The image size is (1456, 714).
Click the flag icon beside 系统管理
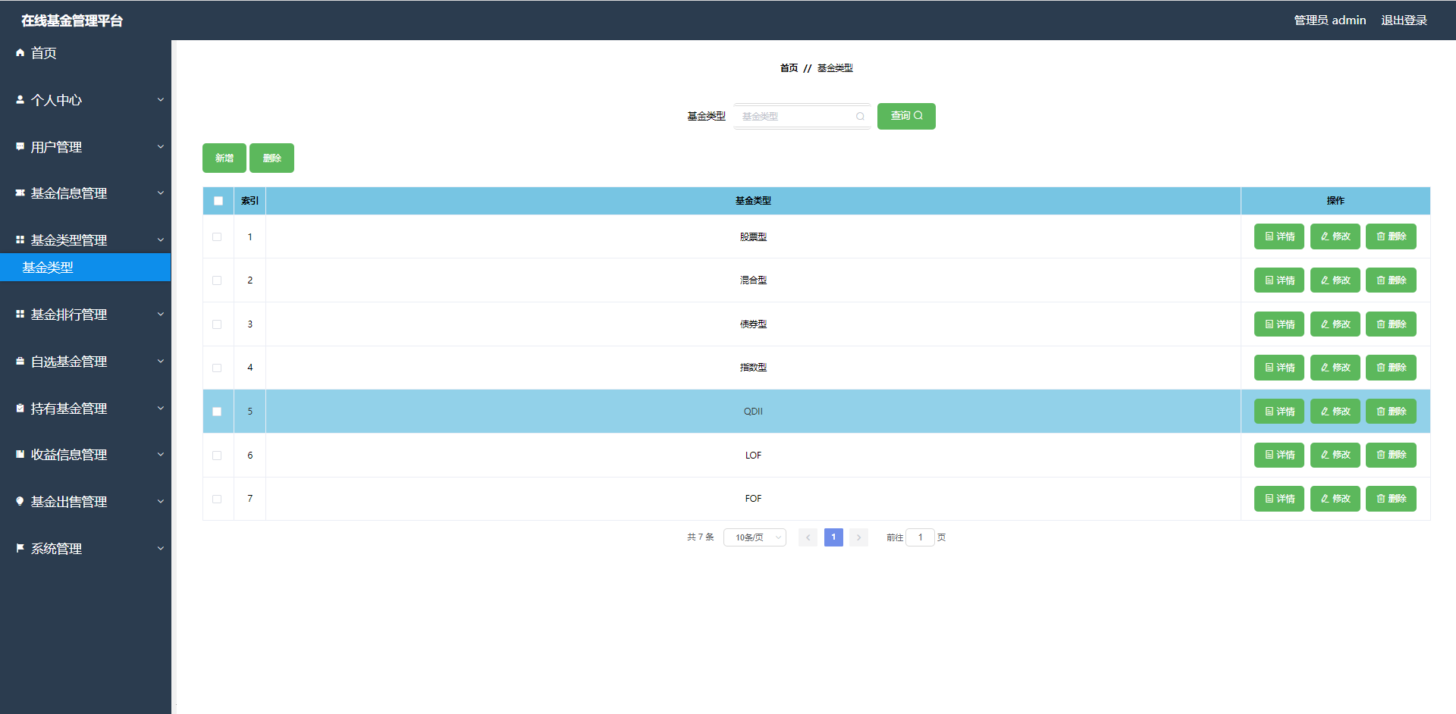20,548
